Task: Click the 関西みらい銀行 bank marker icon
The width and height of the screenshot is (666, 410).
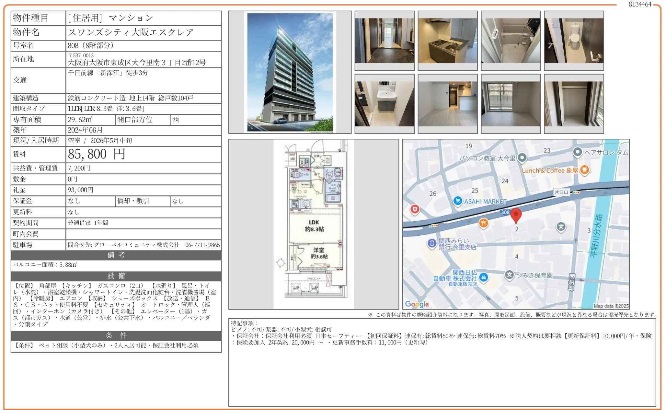Action: (x=431, y=243)
